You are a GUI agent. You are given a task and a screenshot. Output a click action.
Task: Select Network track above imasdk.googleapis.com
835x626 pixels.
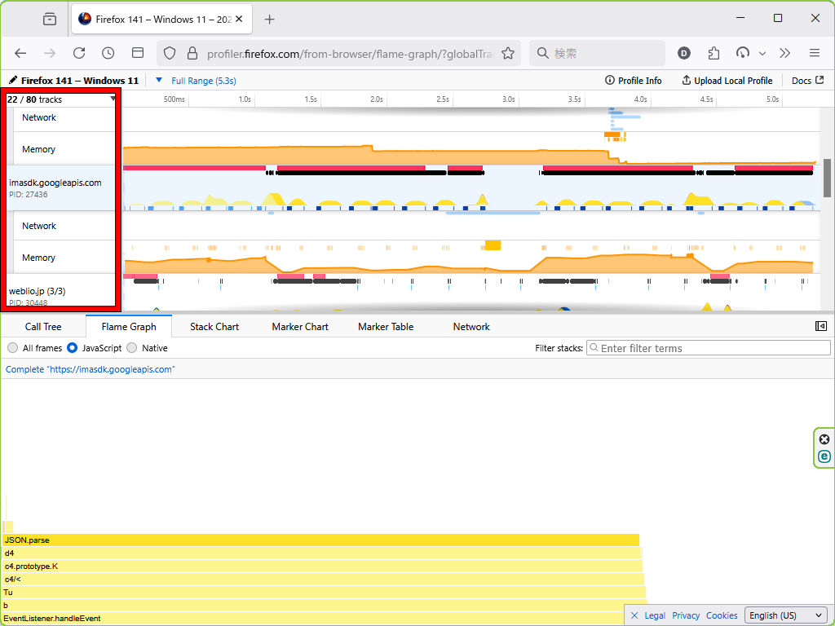click(x=64, y=119)
